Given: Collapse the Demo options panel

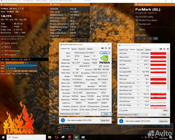Looking at the screenshot, I should tap(136, 5).
